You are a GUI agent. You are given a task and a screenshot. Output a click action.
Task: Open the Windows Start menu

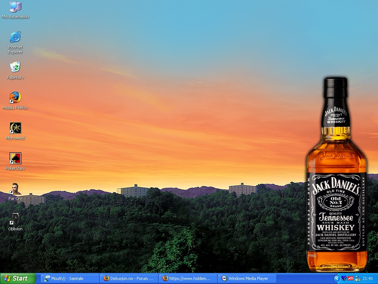18,278
